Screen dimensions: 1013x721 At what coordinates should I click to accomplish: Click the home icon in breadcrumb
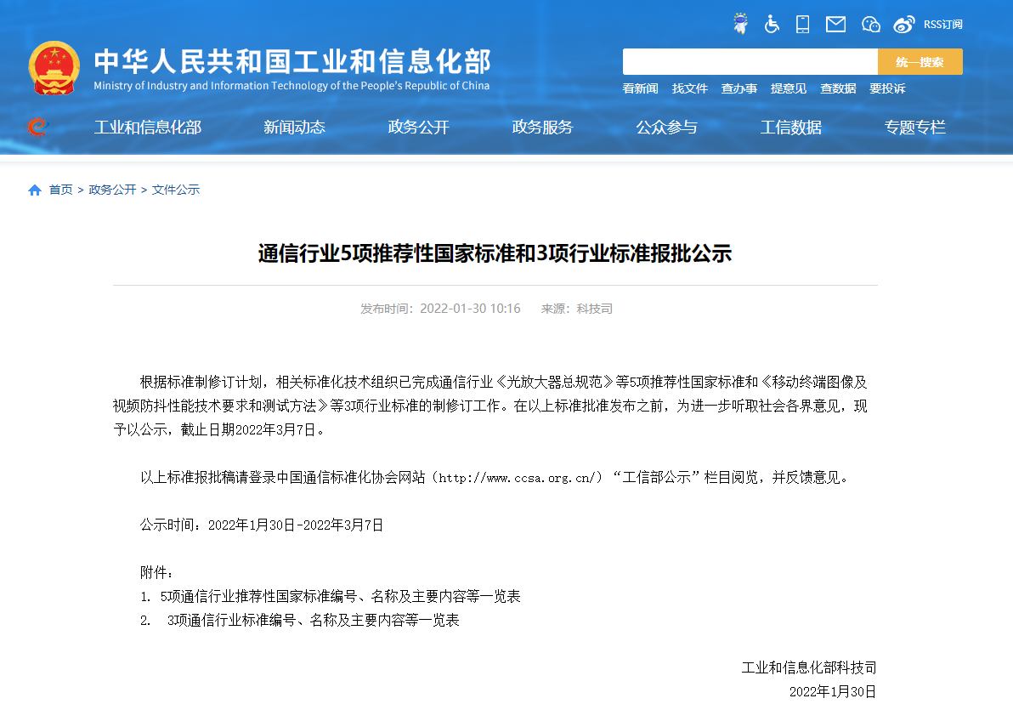tap(35, 190)
